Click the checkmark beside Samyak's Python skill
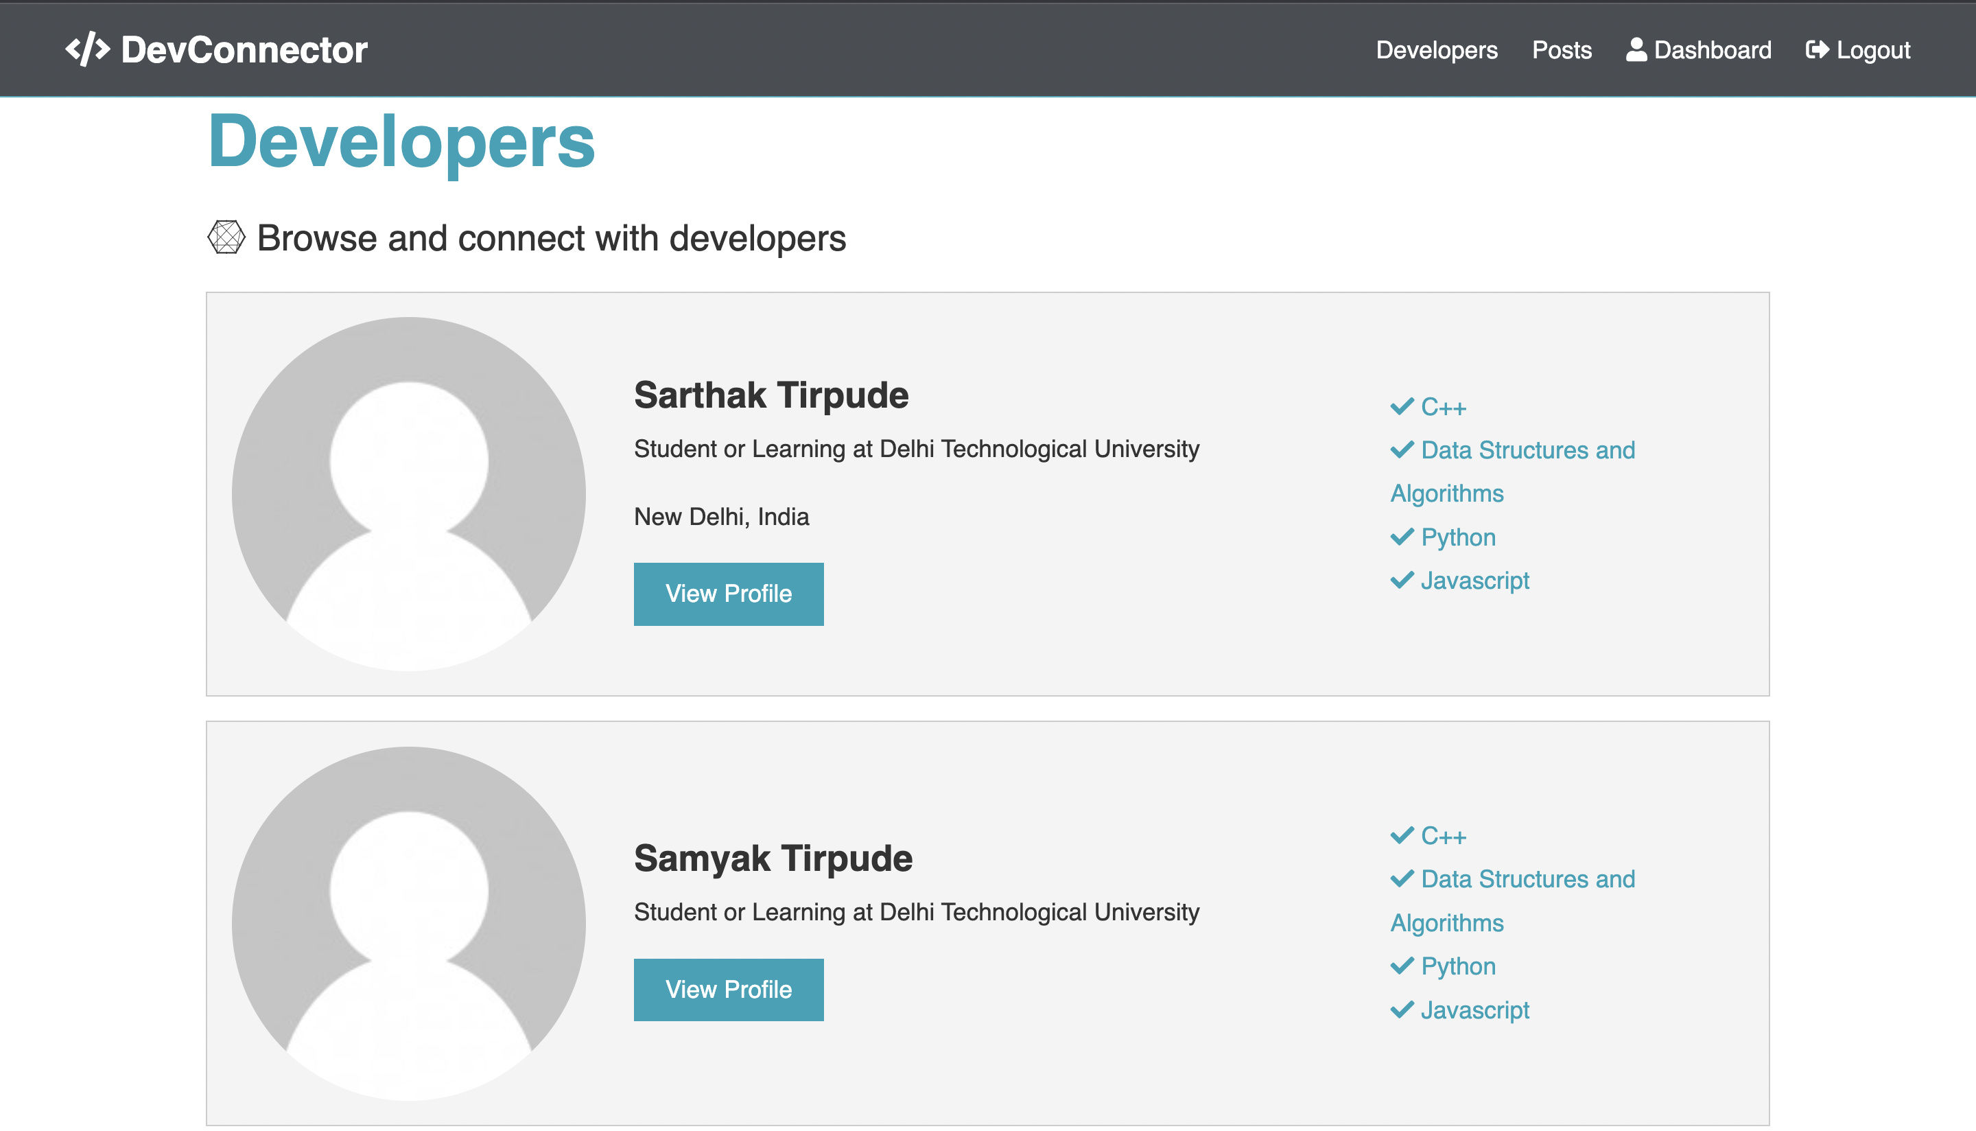Screen dimensions: 1976x1131 click(1402, 965)
